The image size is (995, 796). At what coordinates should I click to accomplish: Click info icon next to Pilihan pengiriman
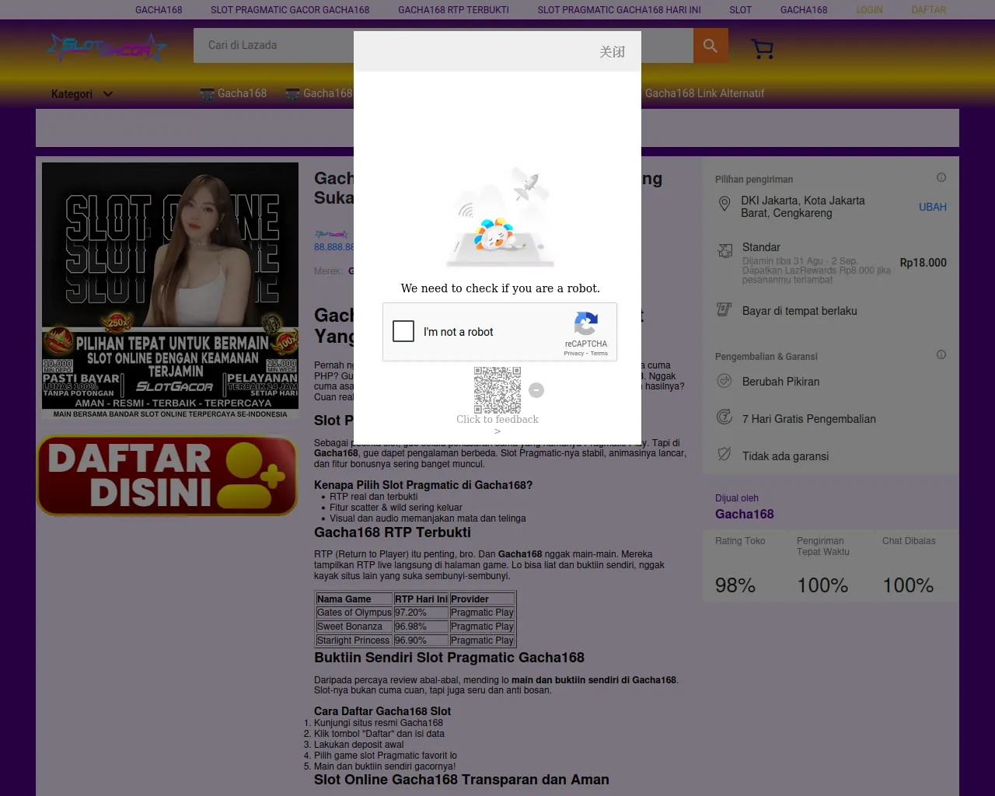tap(941, 177)
